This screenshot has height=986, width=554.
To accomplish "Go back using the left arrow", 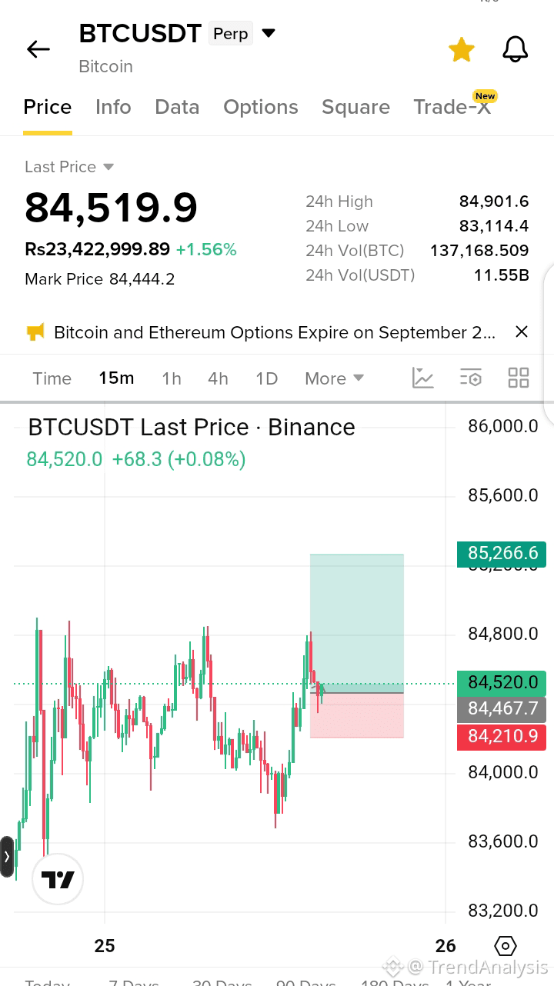I will pos(38,50).
